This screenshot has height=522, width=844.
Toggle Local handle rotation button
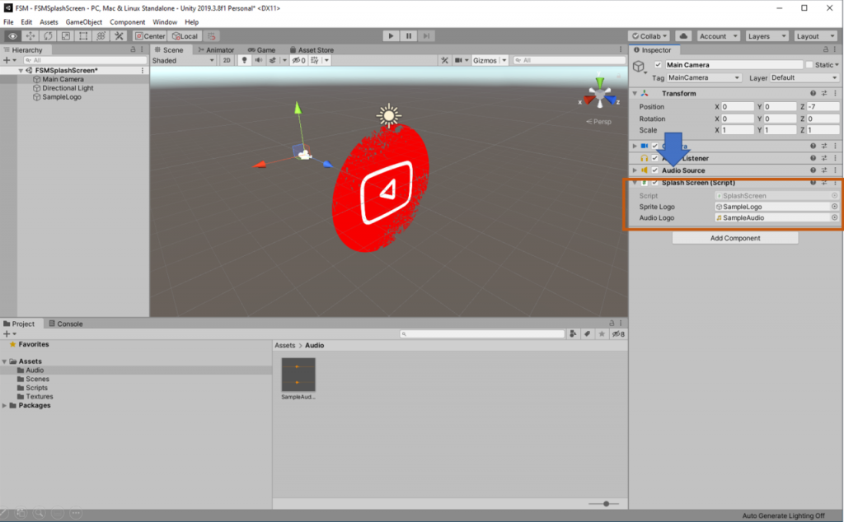click(185, 36)
